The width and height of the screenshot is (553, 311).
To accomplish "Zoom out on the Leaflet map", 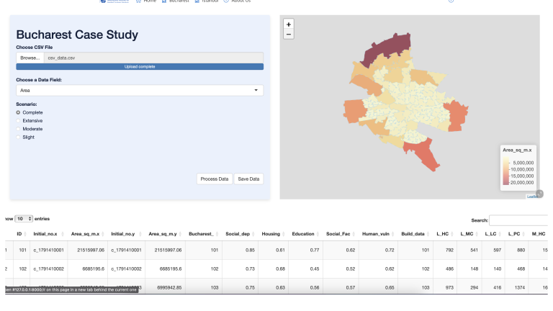I will (289, 35).
